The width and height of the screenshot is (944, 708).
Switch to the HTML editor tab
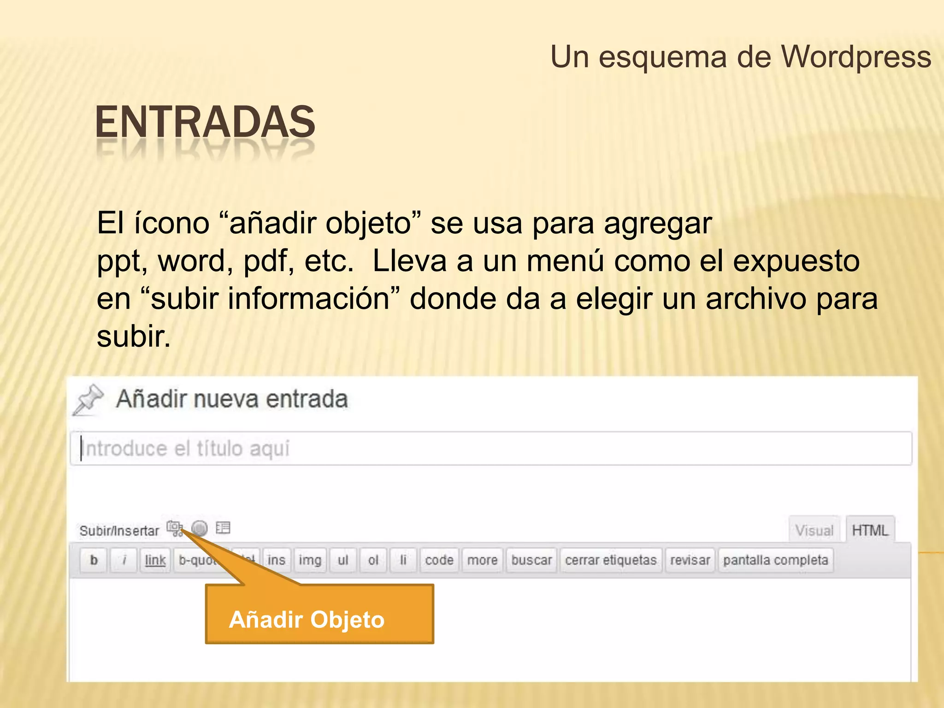tap(870, 530)
